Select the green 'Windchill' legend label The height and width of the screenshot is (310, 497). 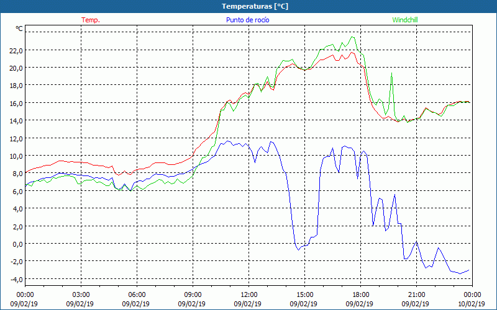click(405, 20)
